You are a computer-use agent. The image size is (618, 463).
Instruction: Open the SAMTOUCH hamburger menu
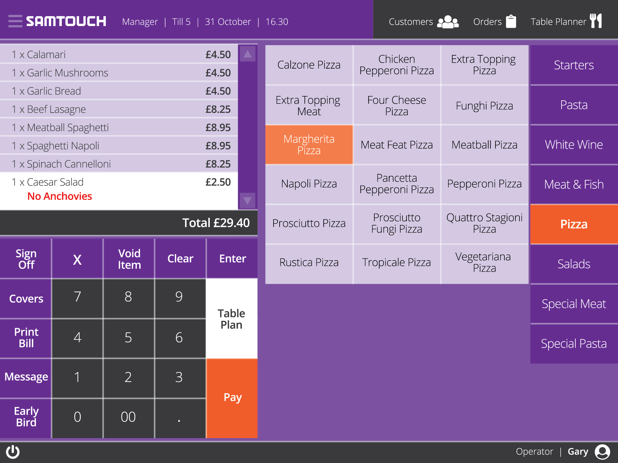[x=15, y=21]
